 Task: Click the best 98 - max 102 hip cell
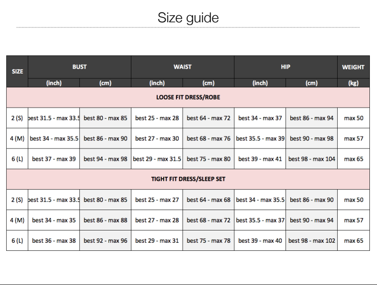tap(312, 240)
